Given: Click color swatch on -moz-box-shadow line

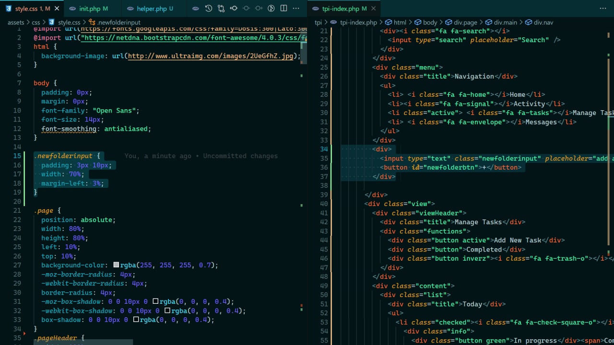Looking at the screenshot, I should coord(155,301).
